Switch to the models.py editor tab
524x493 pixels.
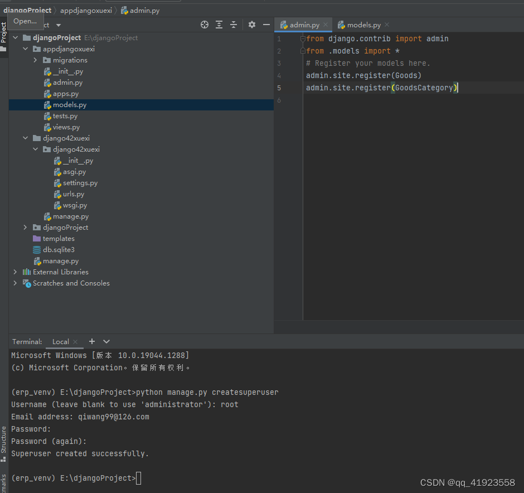click(x=363, y=25)
